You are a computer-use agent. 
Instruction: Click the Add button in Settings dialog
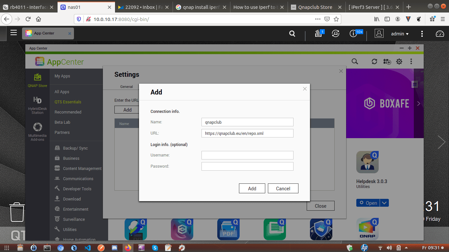128,110
